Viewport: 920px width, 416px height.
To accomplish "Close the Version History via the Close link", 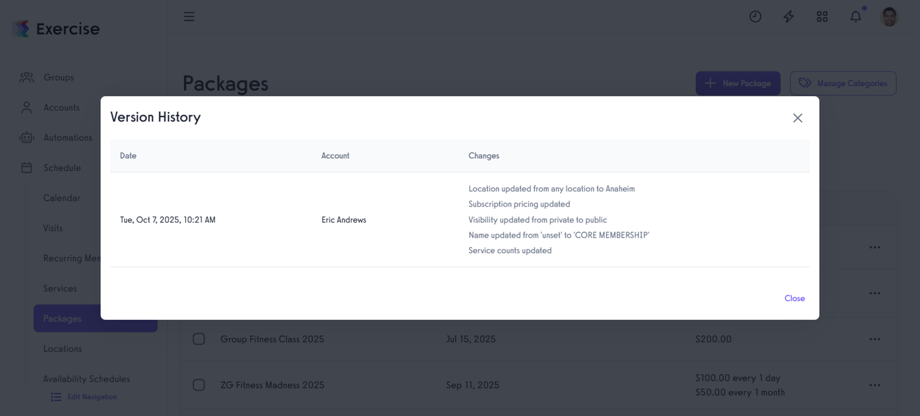I will (x=795, y=298).
